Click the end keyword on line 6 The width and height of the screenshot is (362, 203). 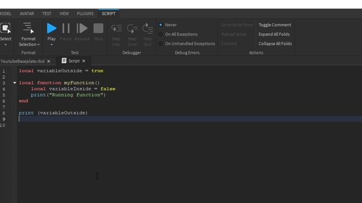[x=23, y=101]
